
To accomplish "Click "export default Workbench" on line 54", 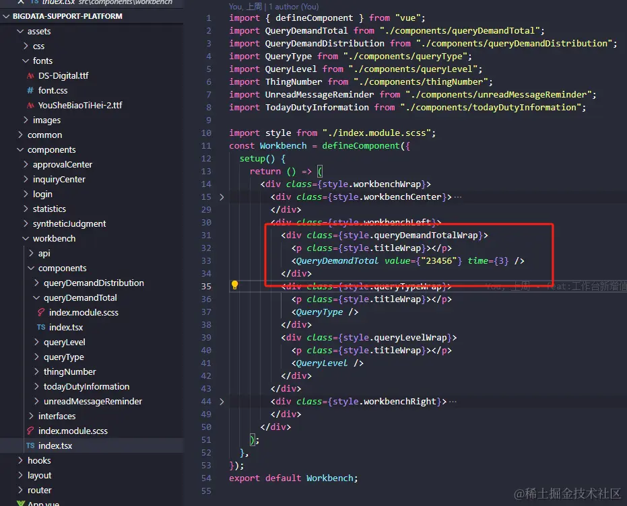I will point(292,478).
